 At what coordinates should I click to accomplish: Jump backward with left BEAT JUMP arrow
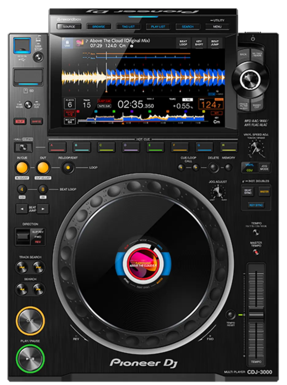click(22, 209)
